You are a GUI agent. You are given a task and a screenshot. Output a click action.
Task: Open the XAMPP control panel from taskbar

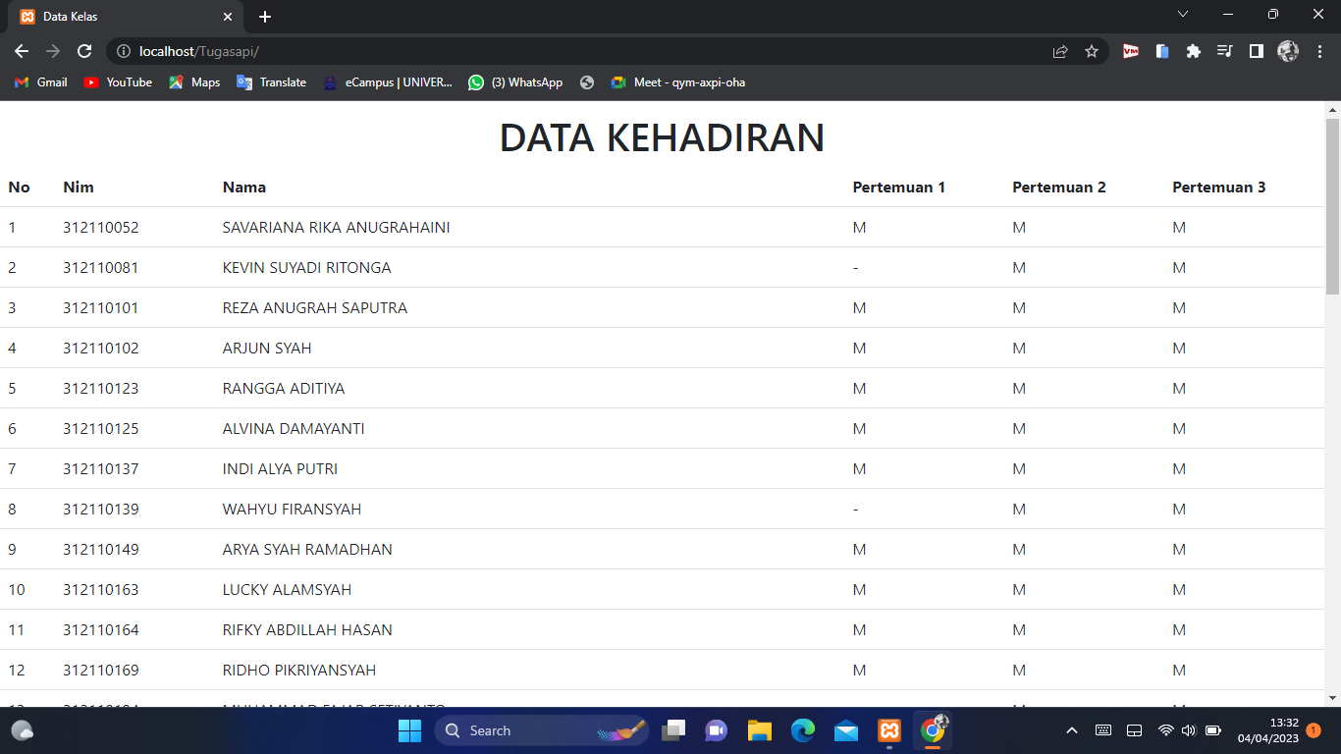coord(888,730)
